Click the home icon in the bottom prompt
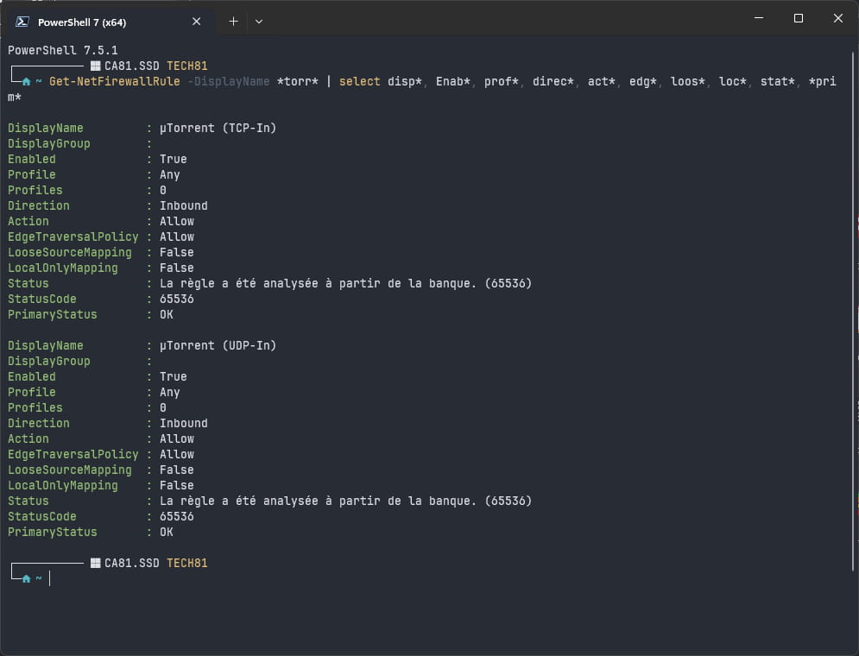Image resolution: width=859 pixels, height=656 pixels. pyautogui.click(x=26, y=579)
